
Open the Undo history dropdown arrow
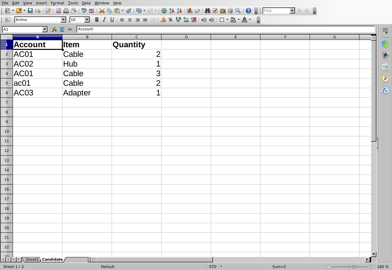point(144,11)
